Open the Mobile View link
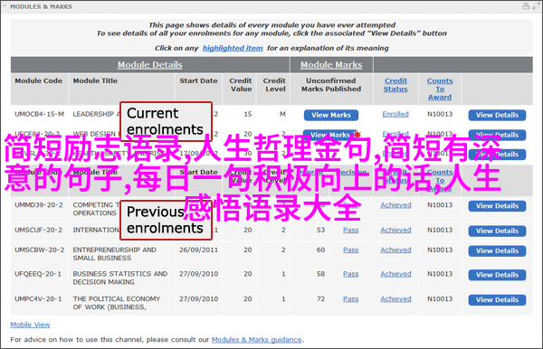The width and height of the screenshot is (543, 349). point(30,325)
